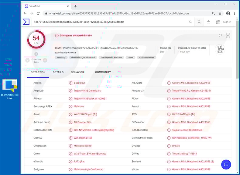The height and width of the screenshot is (175, 240).
Task: Click alert icon beside Acronis Suspicious
Action: (70, 83)
